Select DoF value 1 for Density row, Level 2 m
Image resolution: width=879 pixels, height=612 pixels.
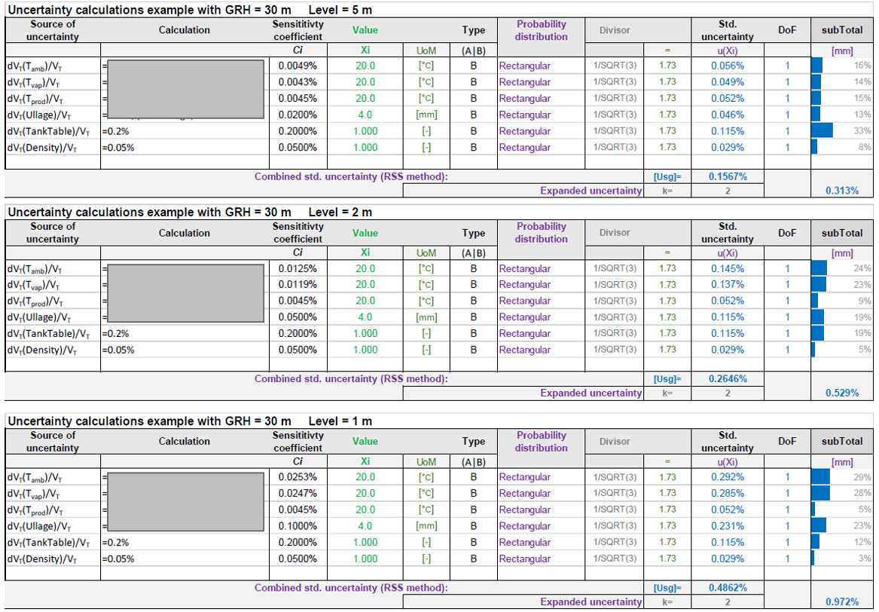pos(786,349)
